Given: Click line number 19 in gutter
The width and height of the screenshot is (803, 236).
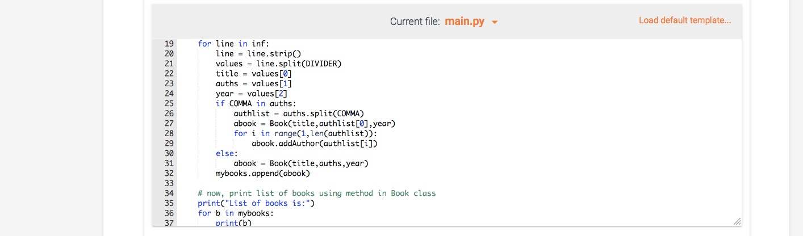Looking at the screenshot, I should pos(169,44).
